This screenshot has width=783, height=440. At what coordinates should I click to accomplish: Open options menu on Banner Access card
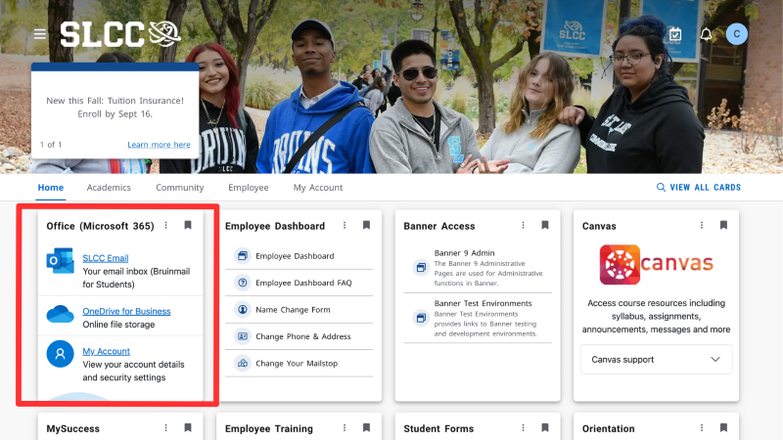[523, 225]
